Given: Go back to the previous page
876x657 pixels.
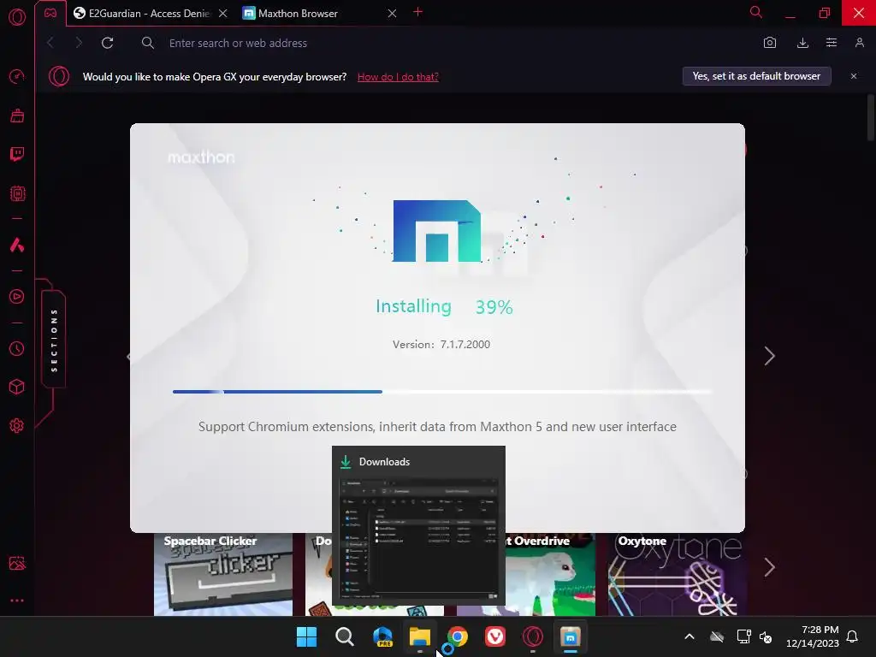Looking at the screenshot, I should click(50, 43).
